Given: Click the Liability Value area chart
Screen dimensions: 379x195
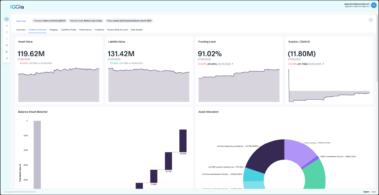Looking at the screenshot, I should coord(149,85).
